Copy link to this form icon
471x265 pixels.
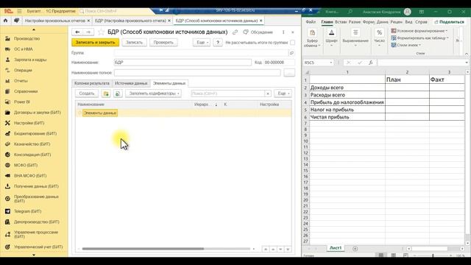click(x=235, y=32)
